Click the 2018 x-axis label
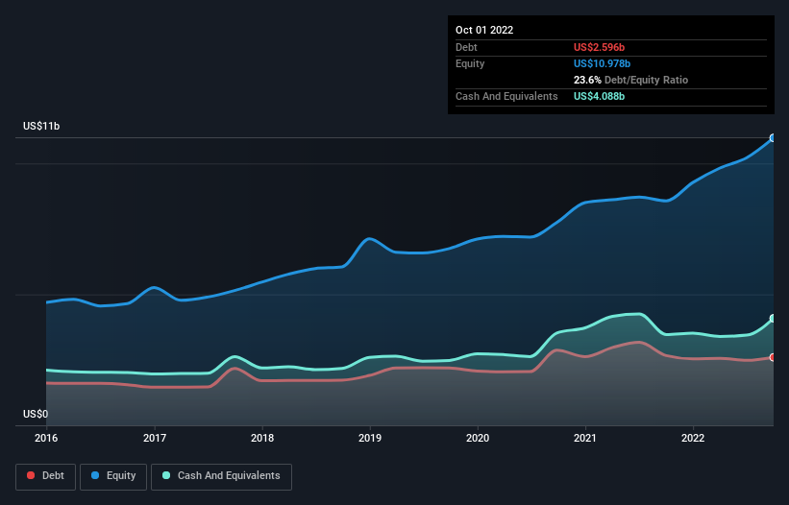This screenshot has height=505, width=789. tap(262, 438)
